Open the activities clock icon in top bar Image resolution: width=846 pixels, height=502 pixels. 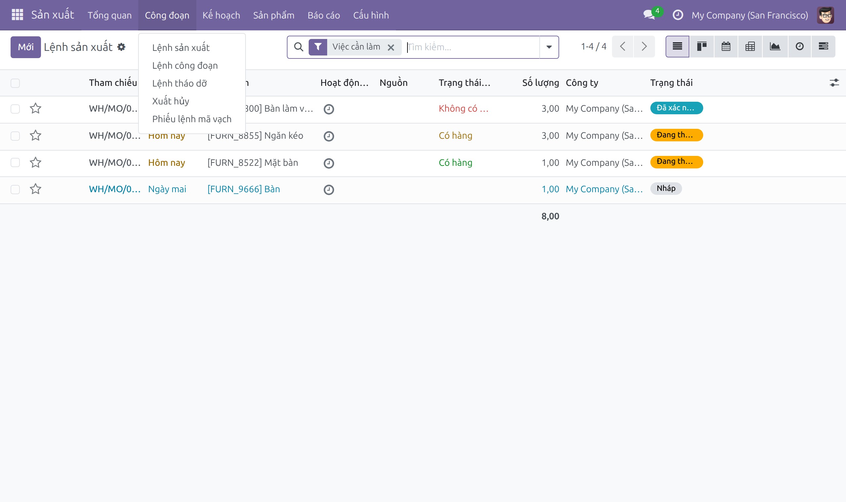click(677, 15)
